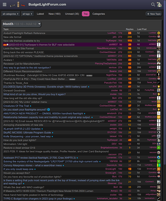Image resolution: width=166 pixels, height=201 pixels.
Task: Open the last poster avatar in the Acebeam P17 review row
Action: (159, 158)
